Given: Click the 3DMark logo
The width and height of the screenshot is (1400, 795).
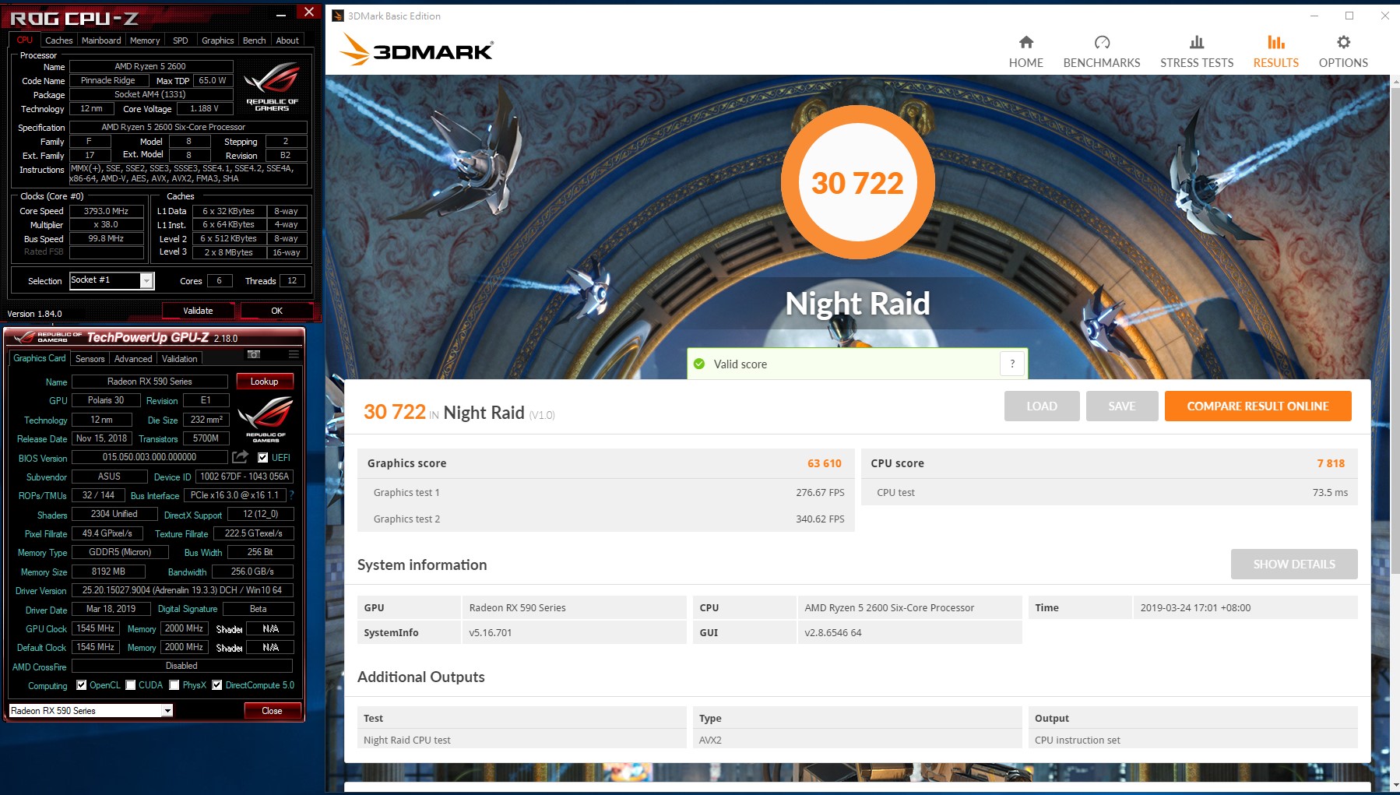Looking at the screenshot, I should point(417,50).
